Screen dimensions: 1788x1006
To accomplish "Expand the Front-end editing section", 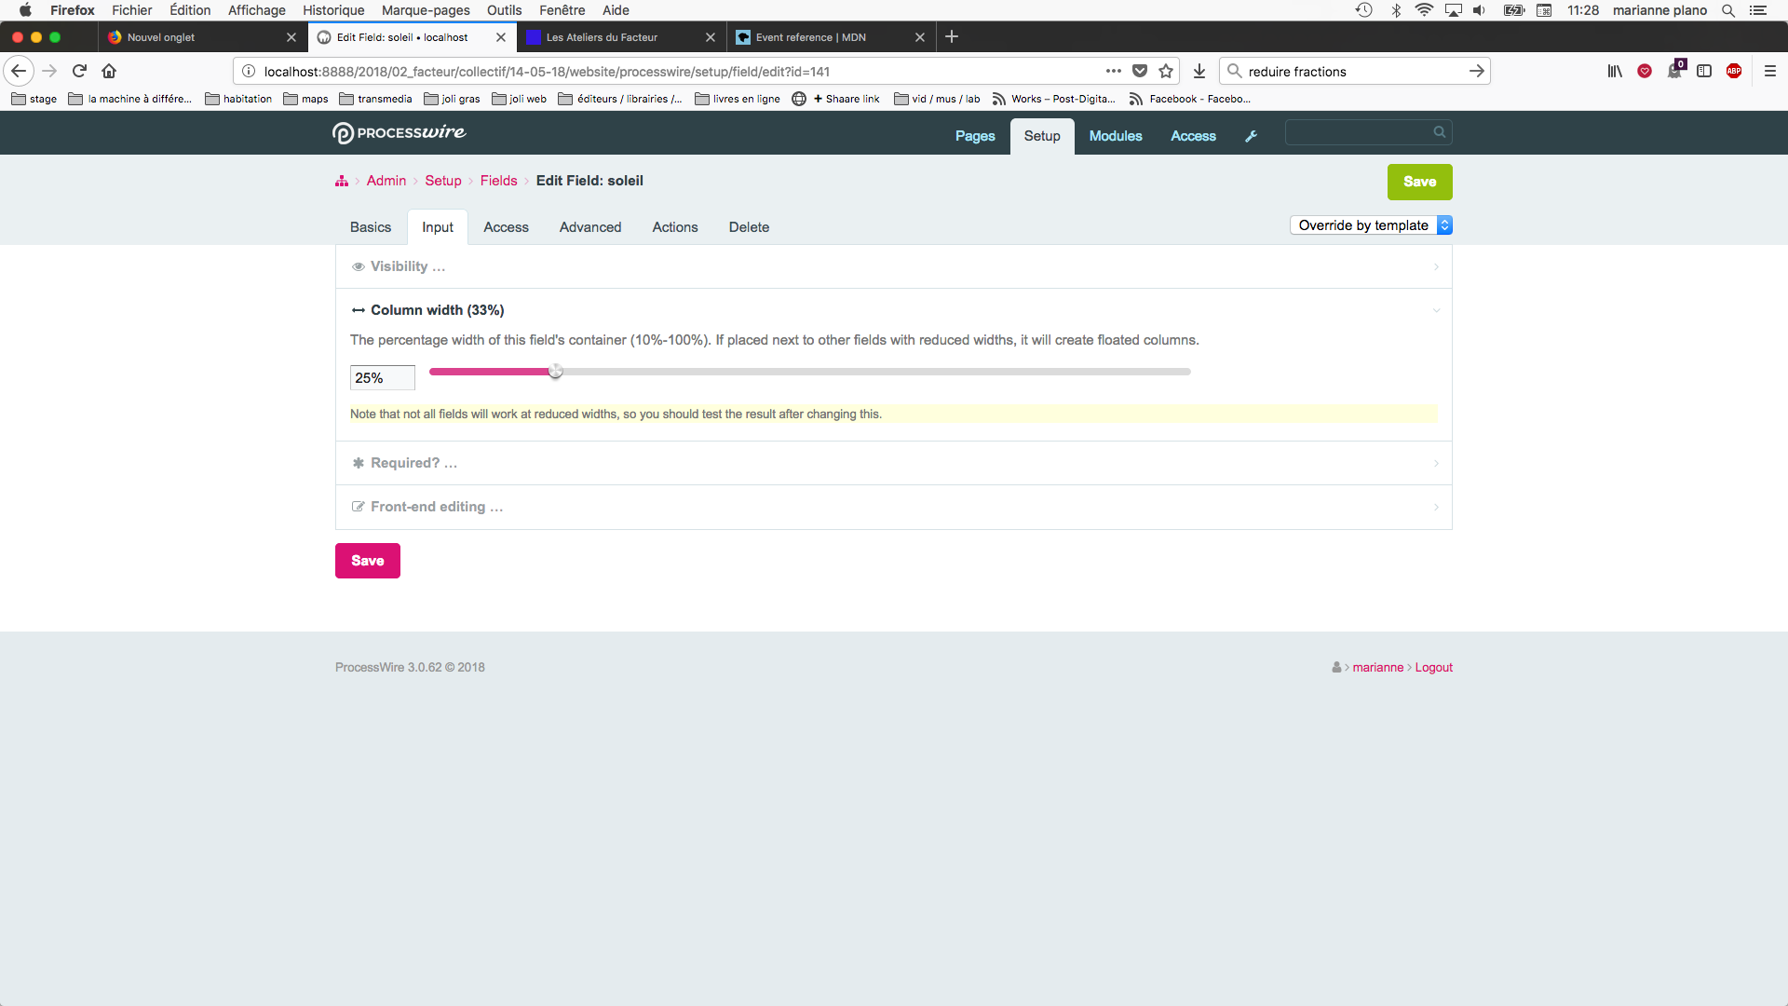I will 436,507.
